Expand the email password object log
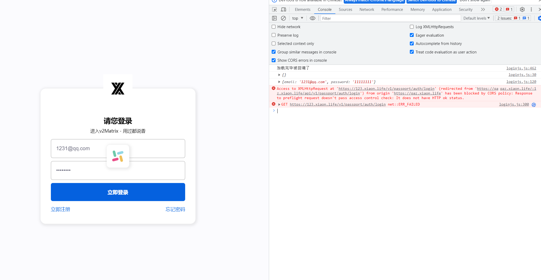Screen dimensions: 541x280 tap(279, 82)
